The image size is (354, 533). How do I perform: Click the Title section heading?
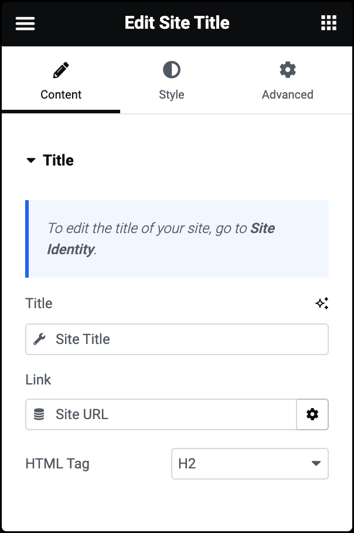(x=59, y=160)
